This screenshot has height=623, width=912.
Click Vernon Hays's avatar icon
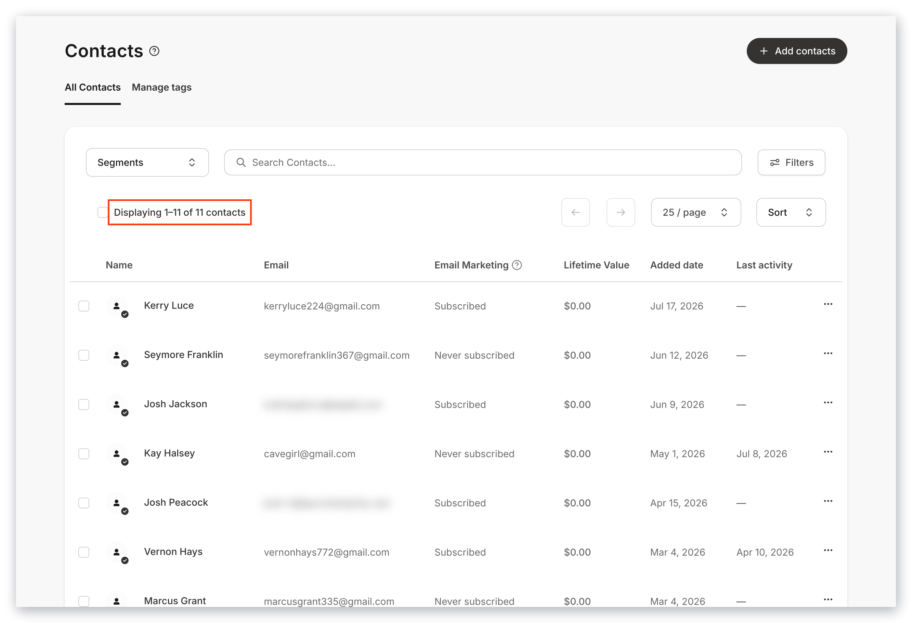117,552
